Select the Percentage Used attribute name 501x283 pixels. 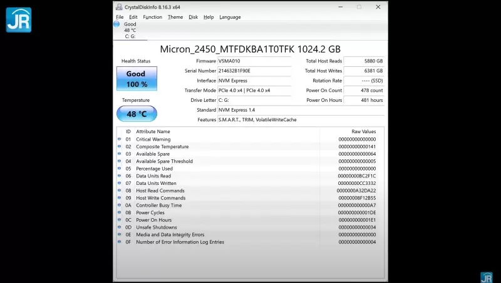(x=154, y=169)
